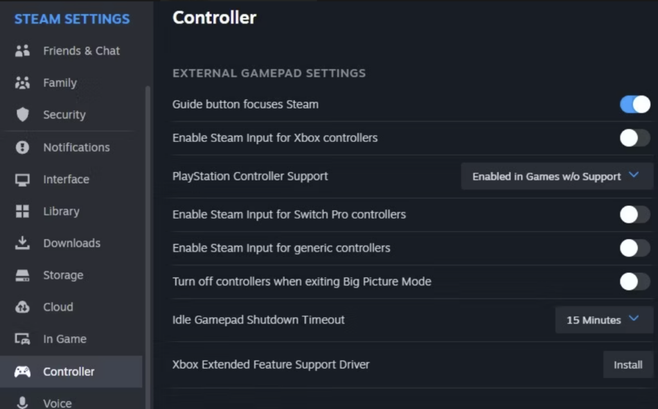This screenshot has height=409, width=658.
Task: Select the Downloads arrow icon
Action: [x=22, y=243]
